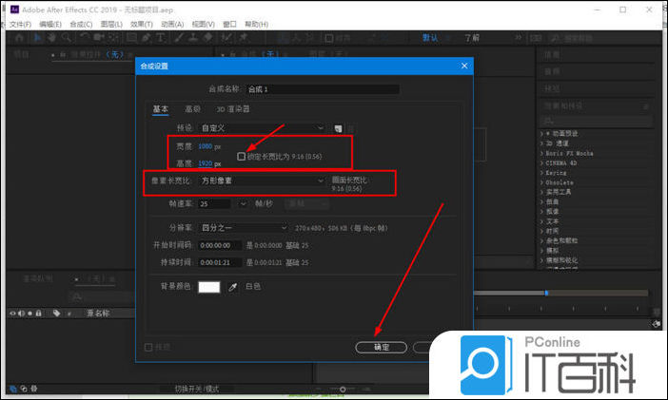The width and height of the screenshot is (668, 400).
Task: Select the Eraser tool
Action: [207, 38]
